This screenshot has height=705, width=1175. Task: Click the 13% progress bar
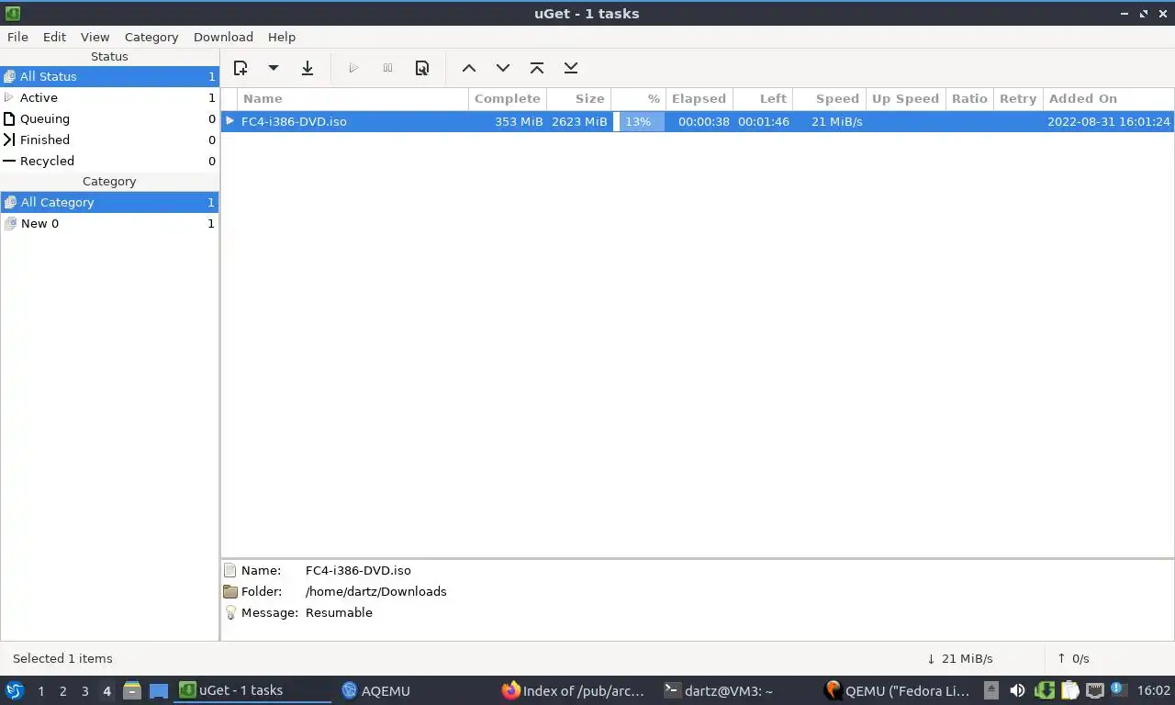639,121
